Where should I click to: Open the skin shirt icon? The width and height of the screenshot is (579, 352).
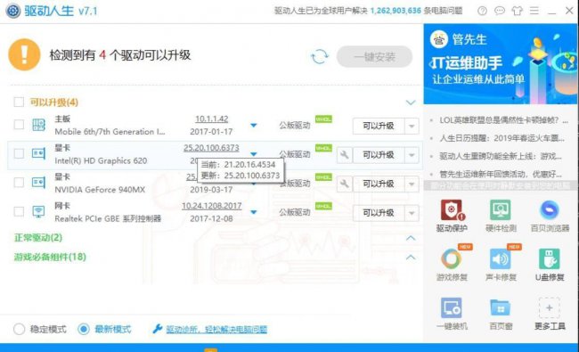[x=517, y=11]
